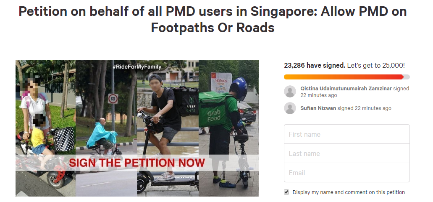Click the Sufian Nizwan name
The width and height of the screenshot is (433, 202).
[x=318, y=108]
